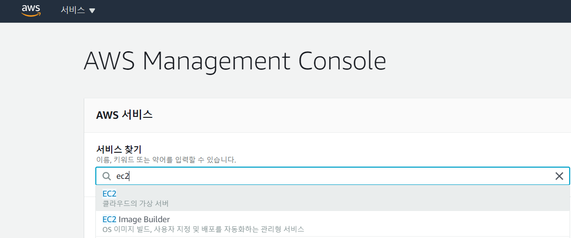This screenshot has width=571, height=238.
Task: Click the AWS logo in the header
Action: (x=31, y=10)
